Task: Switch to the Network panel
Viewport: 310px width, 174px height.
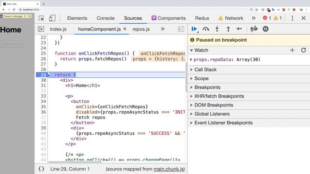Action: tap(231, 18)
